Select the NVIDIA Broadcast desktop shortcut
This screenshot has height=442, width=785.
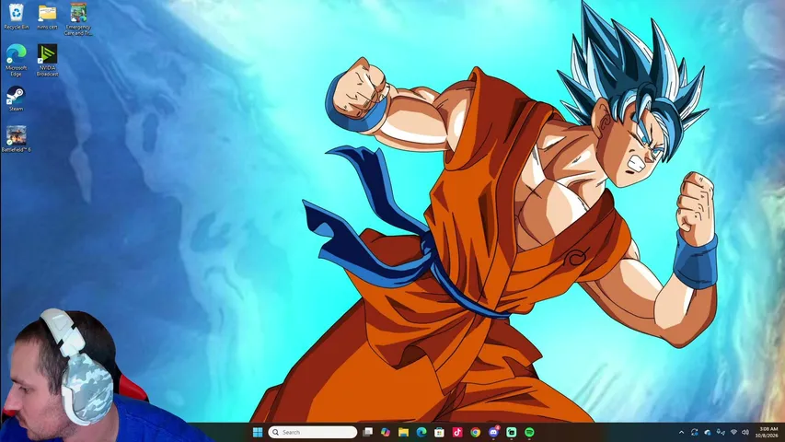point(48,60)
